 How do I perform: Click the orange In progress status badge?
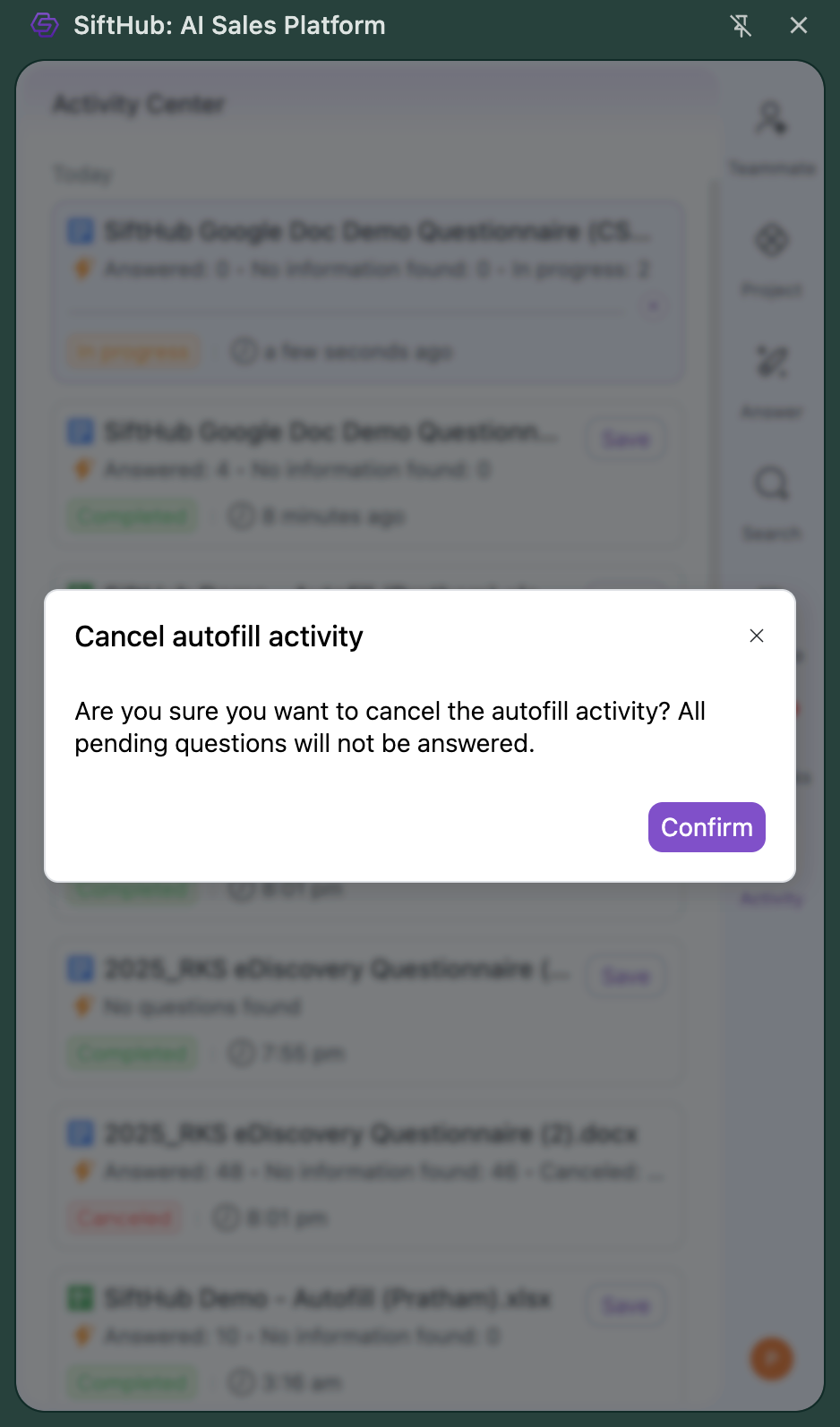tap(133, 352)
